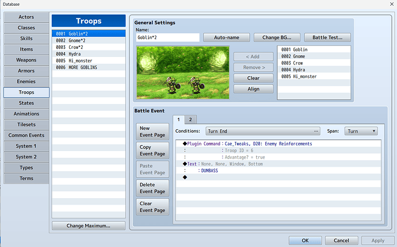This screenshot has height=247, width=397.
Task: Select the Armors tab
Action: [x=26, y=71]
